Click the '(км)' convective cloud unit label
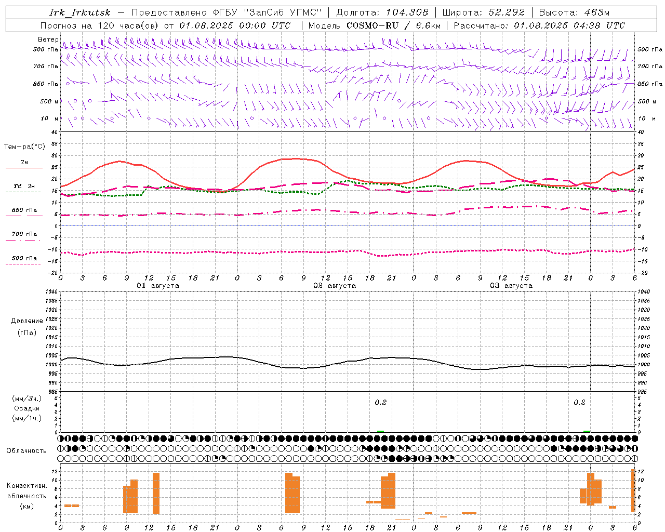 click(27, 506)
